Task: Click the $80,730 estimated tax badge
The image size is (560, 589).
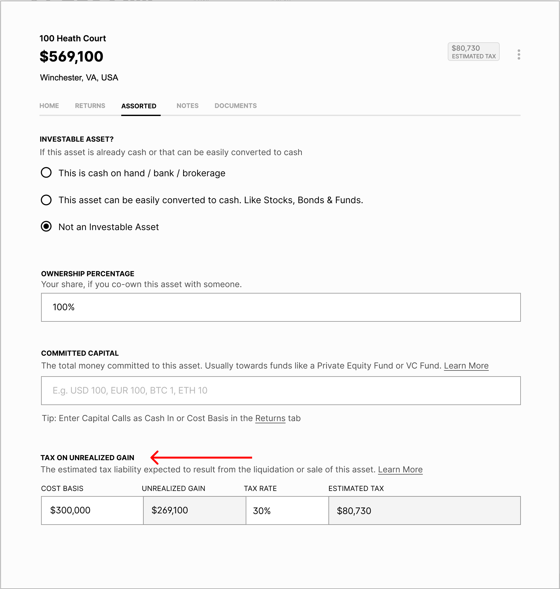Action: point(473,52)
